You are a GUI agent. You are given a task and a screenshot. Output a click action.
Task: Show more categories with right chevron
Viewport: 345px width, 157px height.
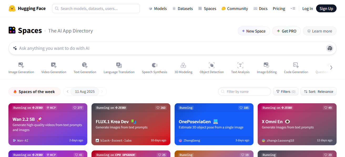pyautogui.click(x=331, y=68)
